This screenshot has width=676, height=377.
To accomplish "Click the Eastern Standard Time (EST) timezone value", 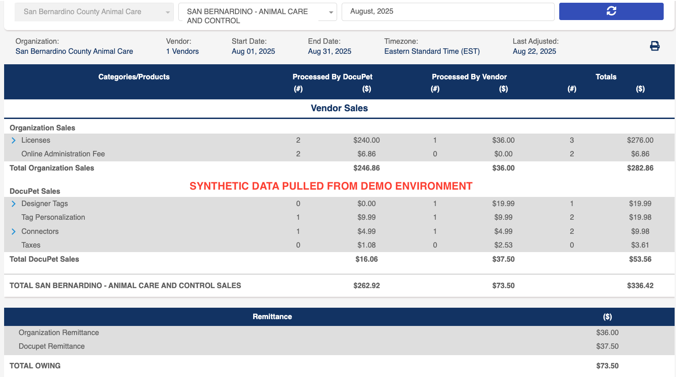I will click(432, 52).
